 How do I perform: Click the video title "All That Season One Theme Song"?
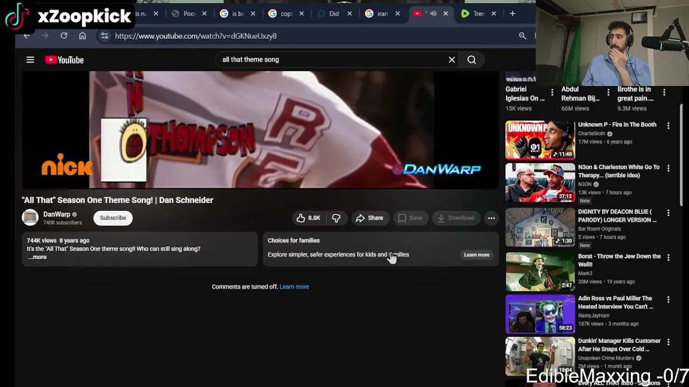tap(117, 200)
